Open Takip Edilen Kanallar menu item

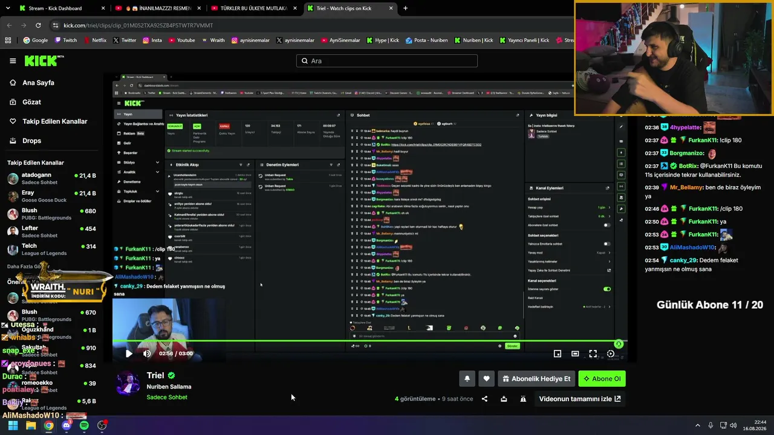tap(54, 121)
